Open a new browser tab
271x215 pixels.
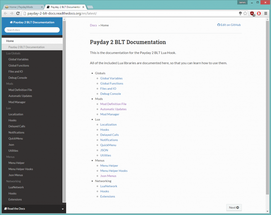(x=90, y=7)
